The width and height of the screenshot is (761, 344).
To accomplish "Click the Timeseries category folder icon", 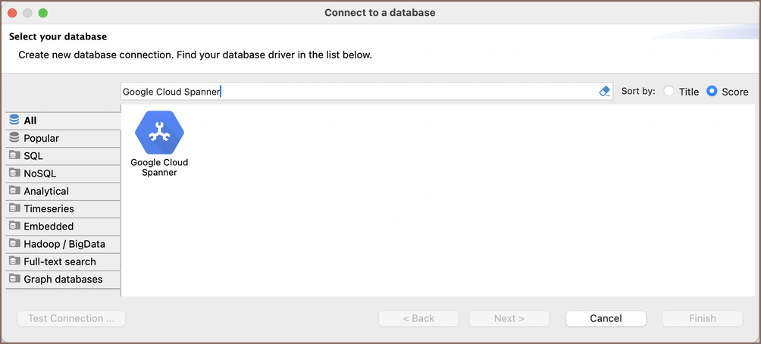I will point(14,208).
